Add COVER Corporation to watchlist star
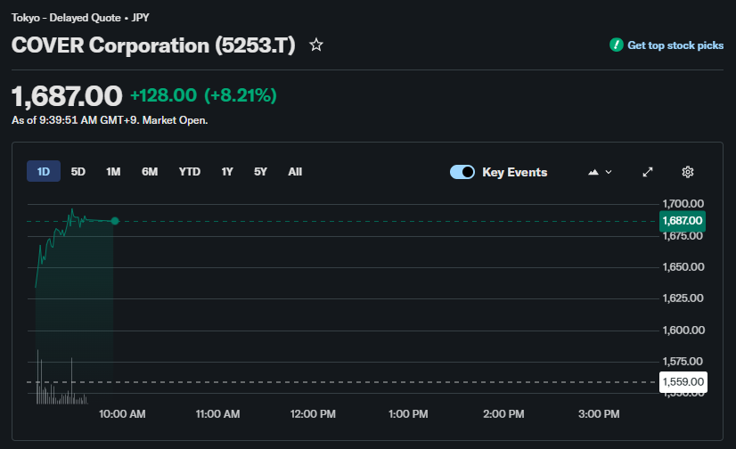The height and width of the screenshot is (449, 736). (x=316, y=45)
